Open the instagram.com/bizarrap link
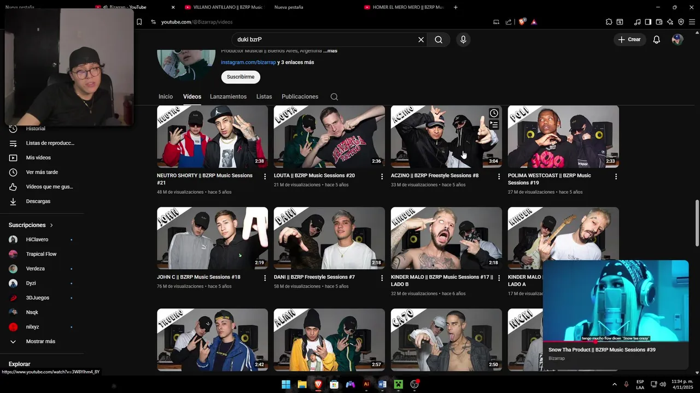 (248, 62)
